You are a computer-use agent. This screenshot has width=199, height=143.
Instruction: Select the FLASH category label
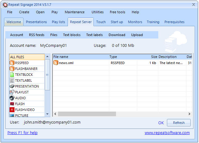pos(20,104)
